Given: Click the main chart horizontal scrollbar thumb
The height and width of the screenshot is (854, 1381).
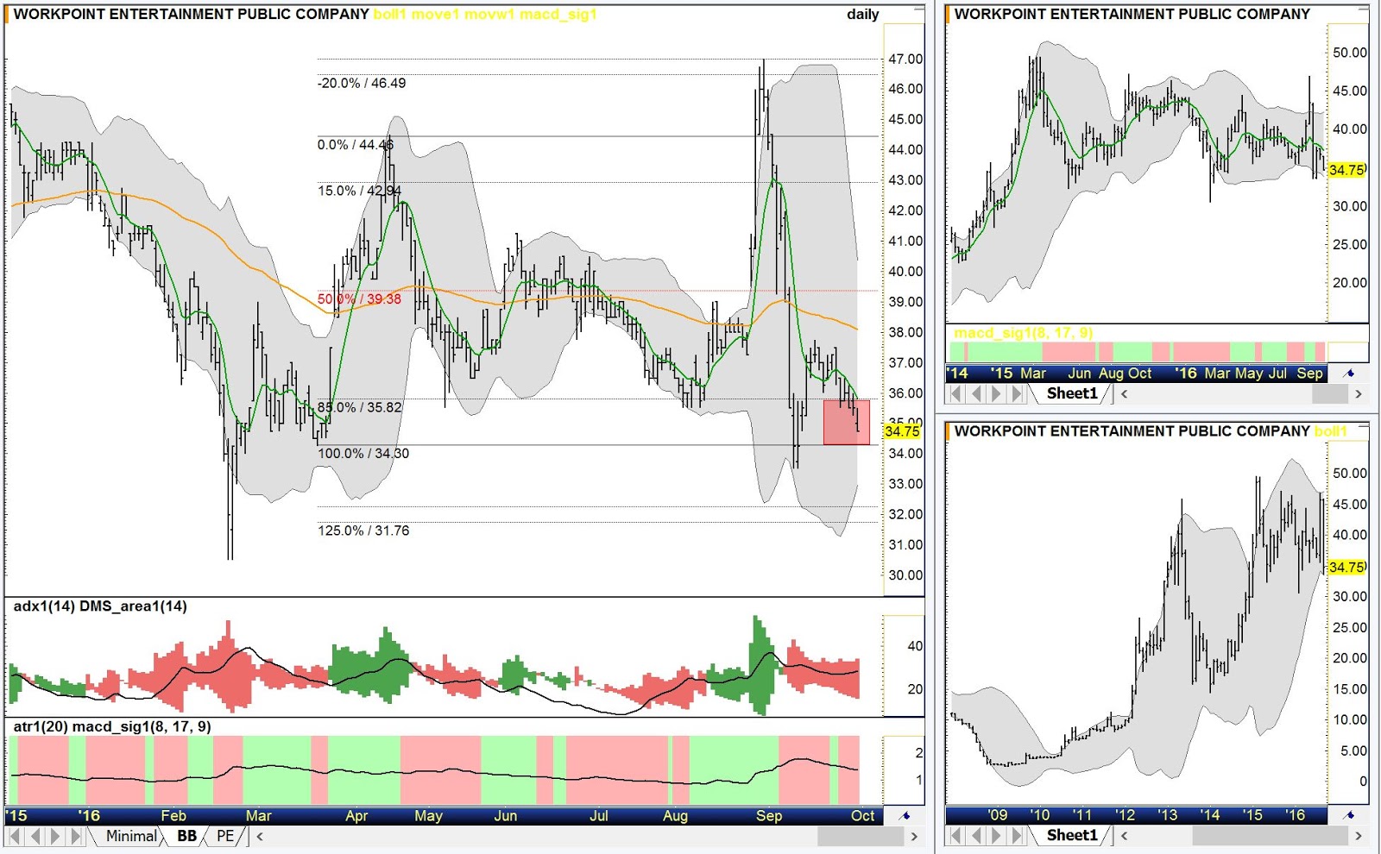Looking at the screenshot, I should click(x=861, y=836).
